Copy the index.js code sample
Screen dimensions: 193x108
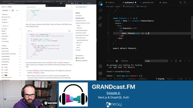click(x=69, y=31)
